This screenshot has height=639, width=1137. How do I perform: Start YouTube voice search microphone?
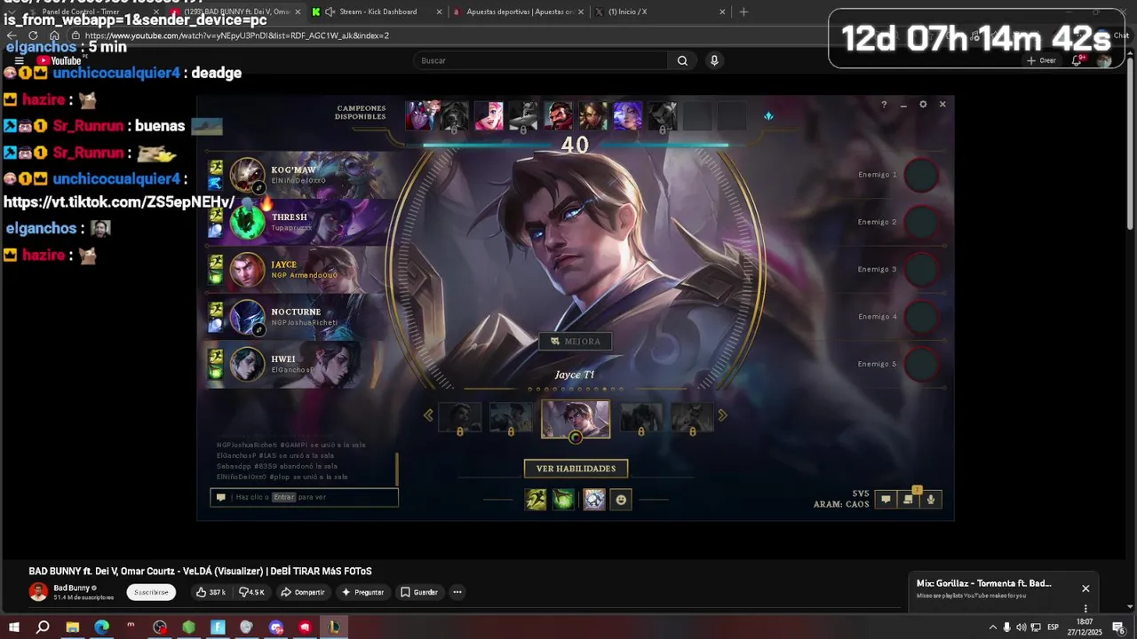click(x=714, y=60)
